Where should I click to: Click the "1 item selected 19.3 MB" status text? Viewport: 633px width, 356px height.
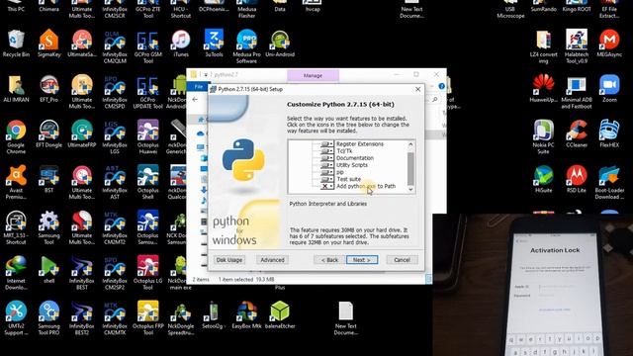coord(246,279)
